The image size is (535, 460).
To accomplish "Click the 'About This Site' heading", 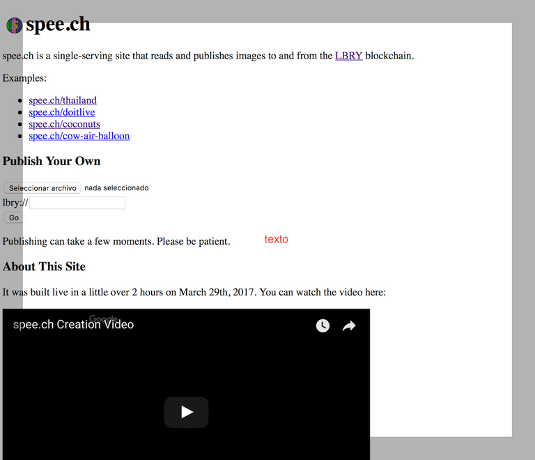I will (44, 266).
